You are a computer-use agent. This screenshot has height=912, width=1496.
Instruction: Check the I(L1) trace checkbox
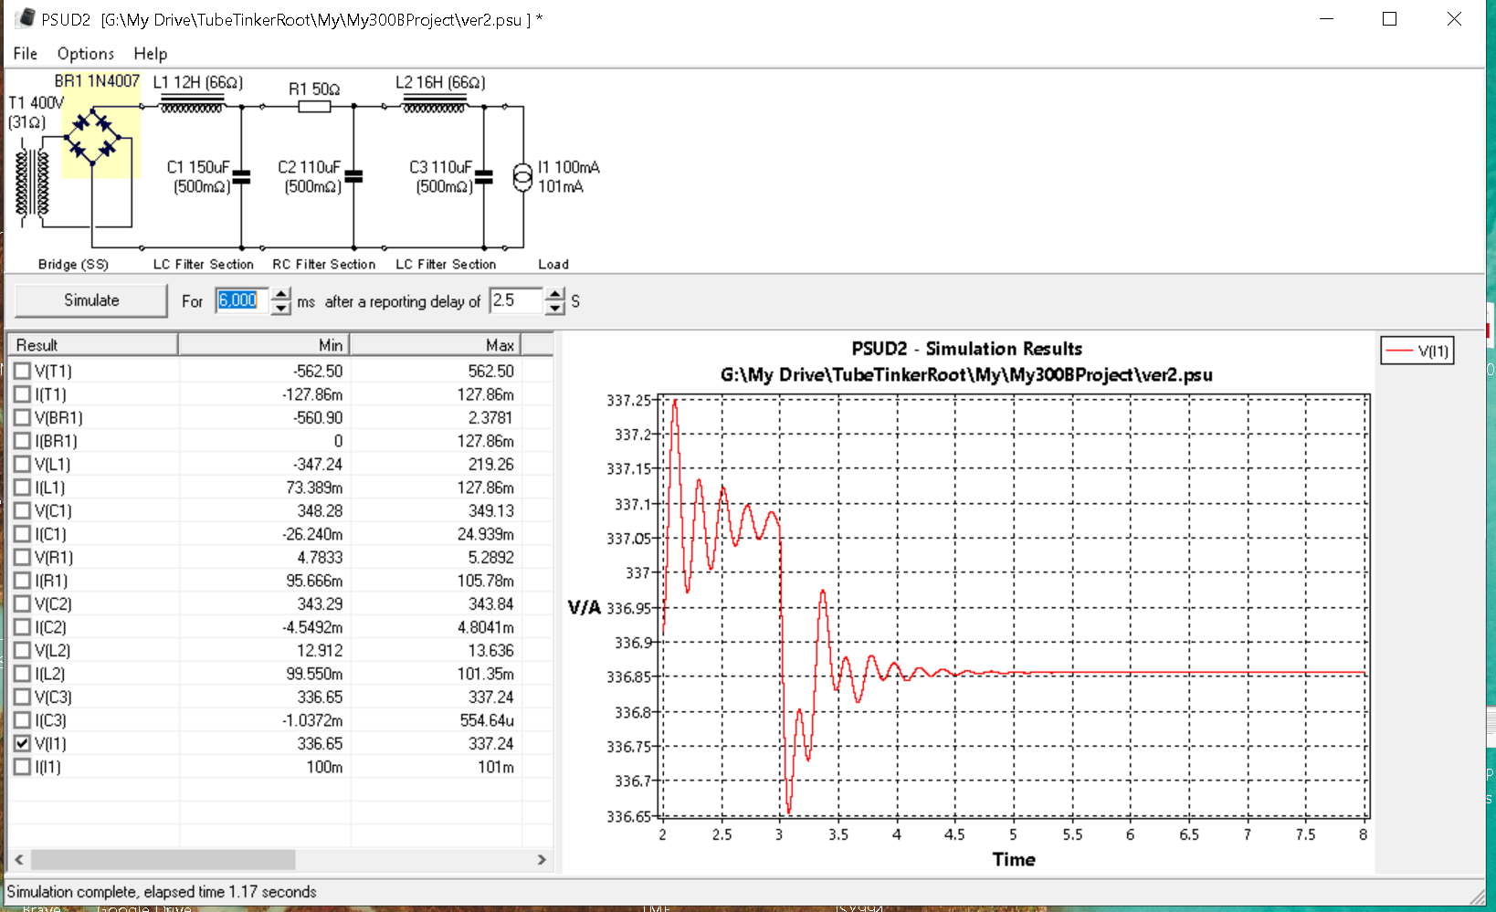tap(23, 487)
